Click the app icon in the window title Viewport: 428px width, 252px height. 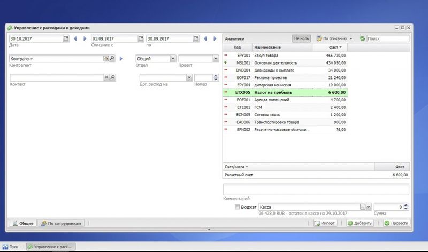pyautogui.click(x=10, y=28)
